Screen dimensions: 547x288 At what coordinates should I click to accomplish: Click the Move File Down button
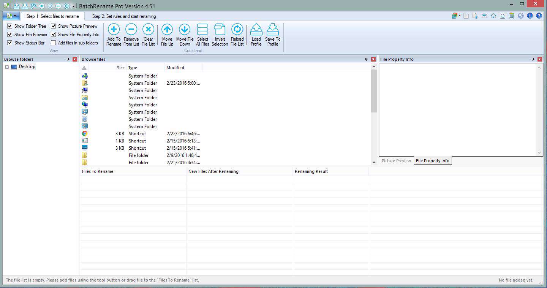pos(185,34)
